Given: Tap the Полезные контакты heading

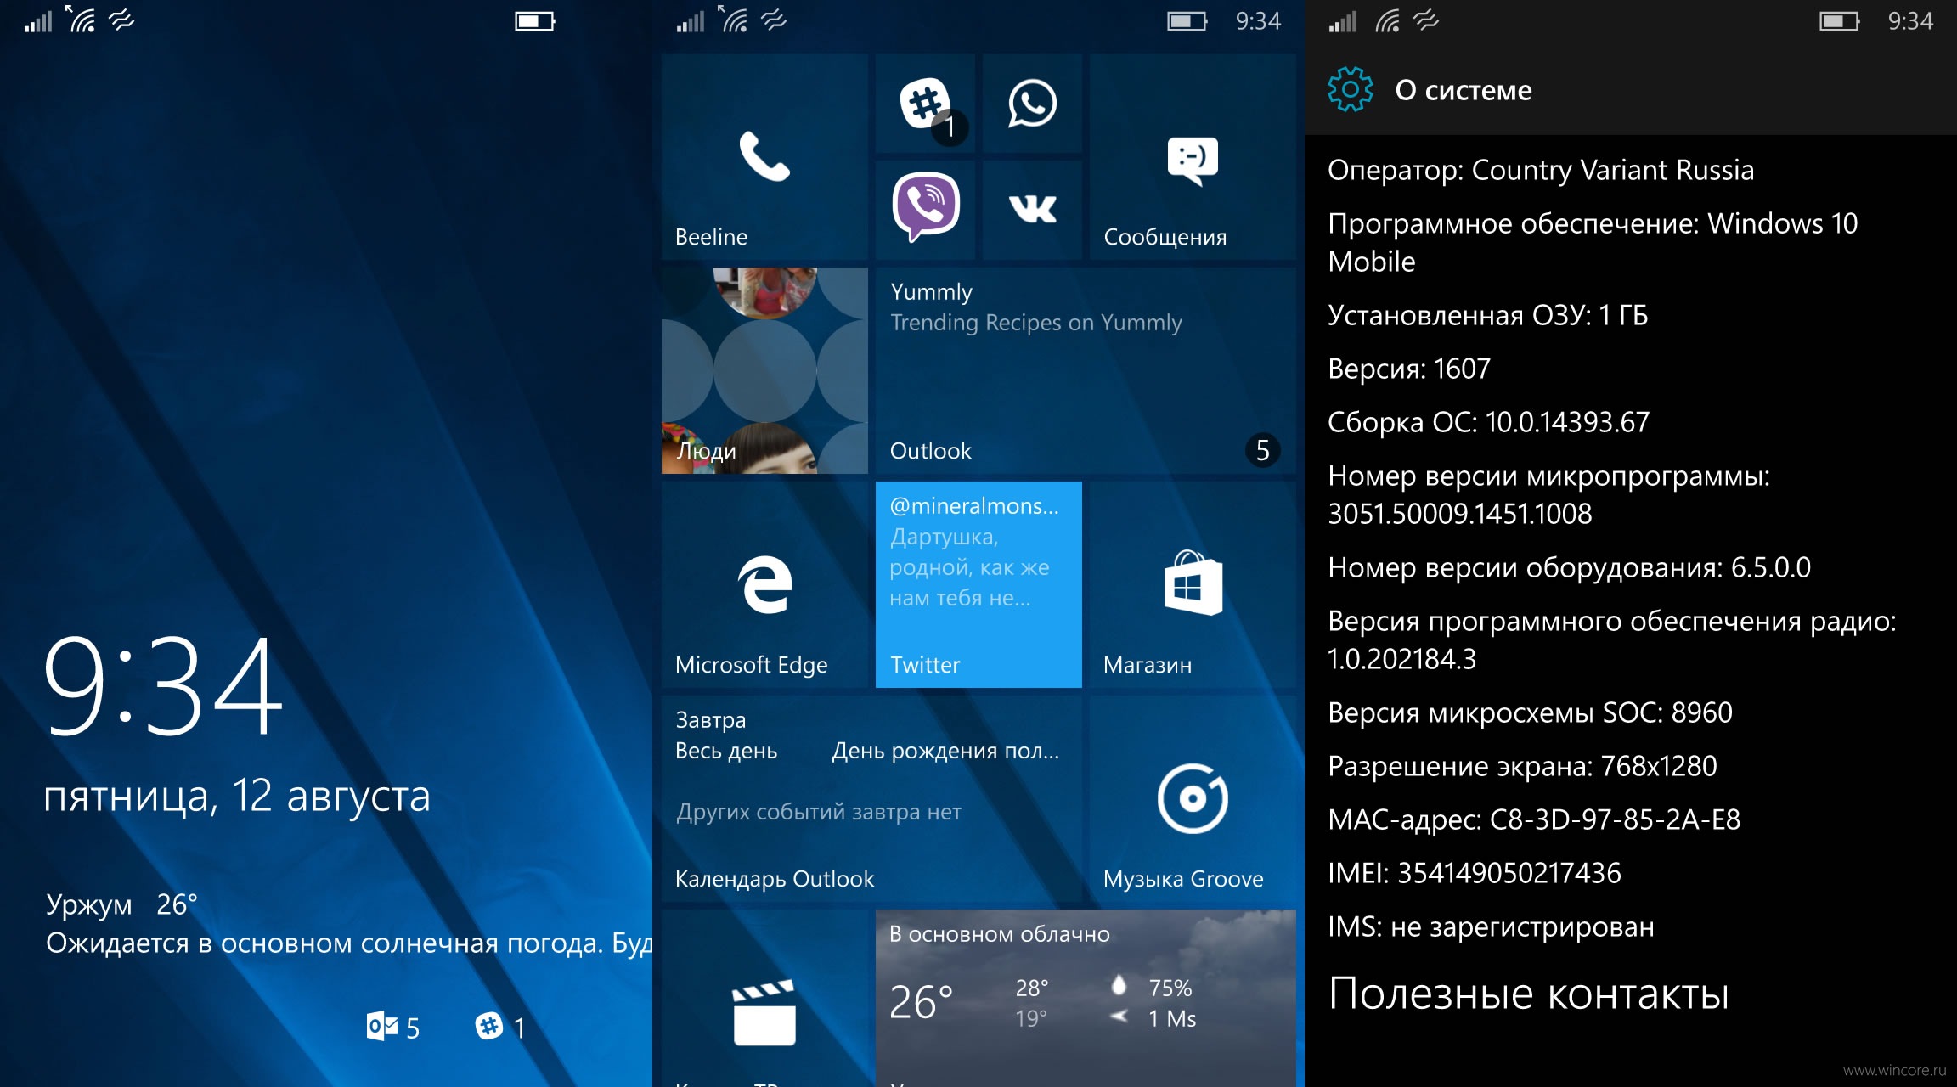Looking at the screenshot, I should (x=1529, y=994).
